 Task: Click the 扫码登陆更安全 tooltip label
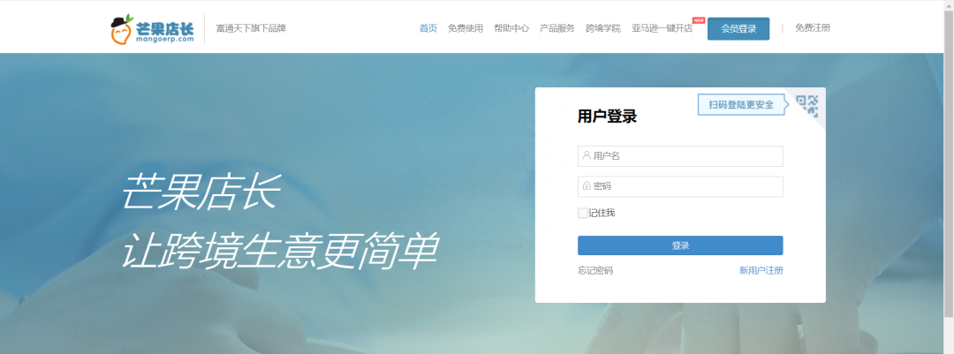pyautogui.click(x=741, y=105)
